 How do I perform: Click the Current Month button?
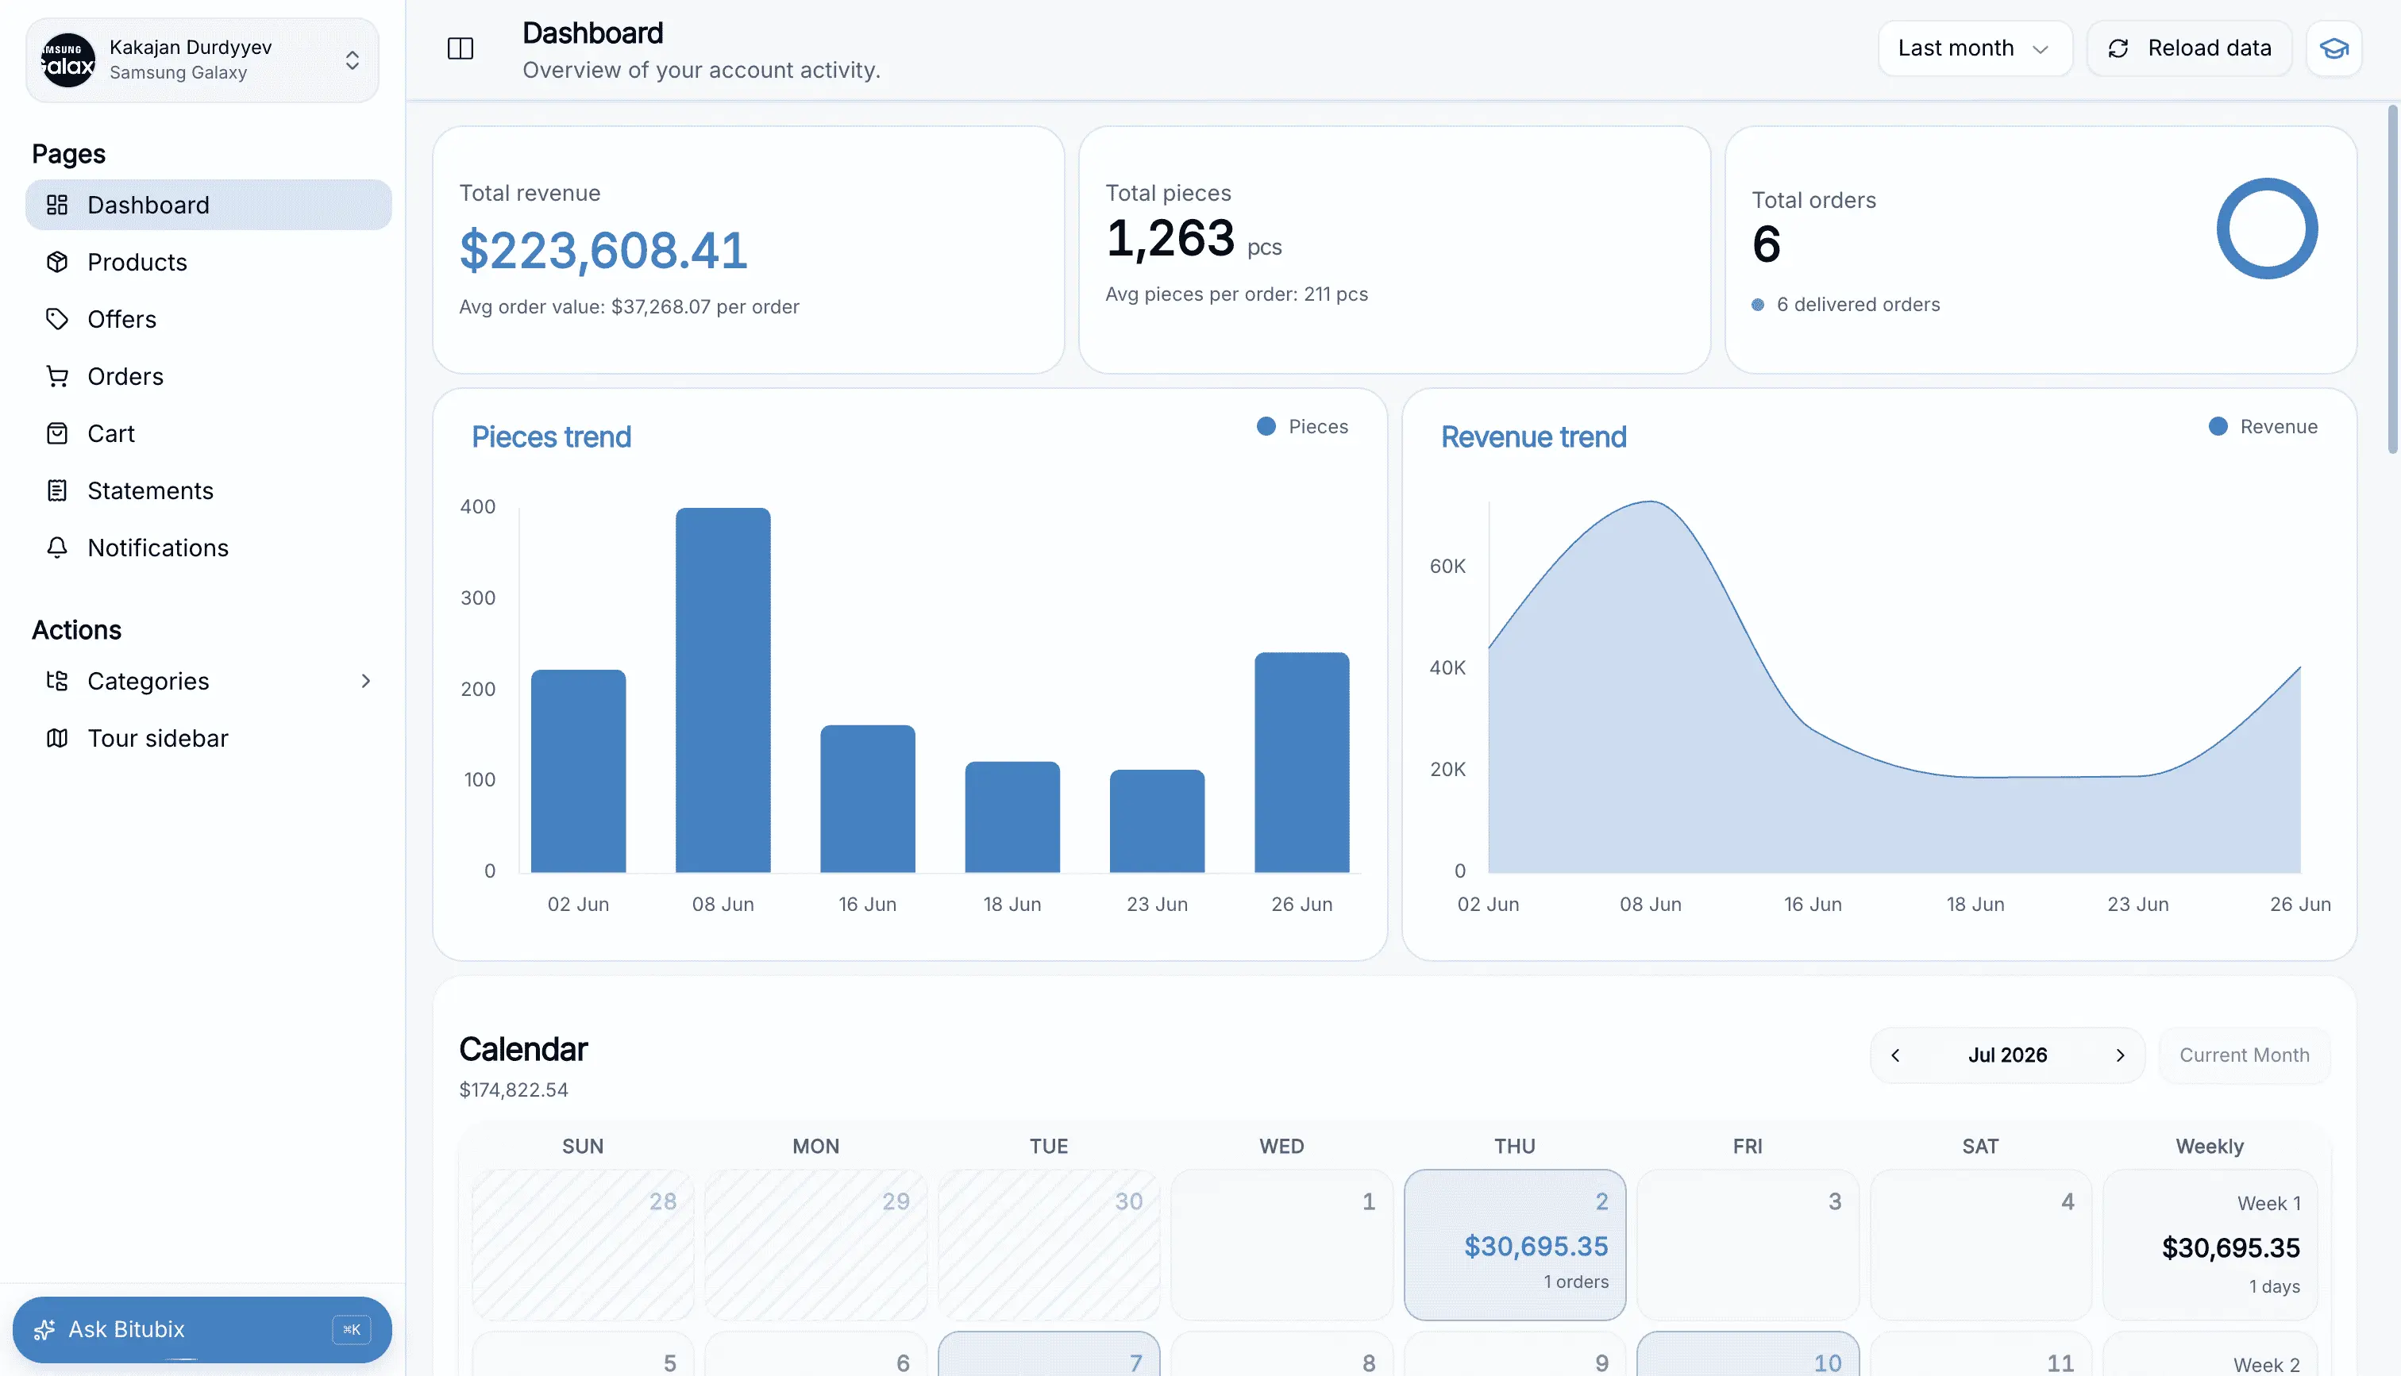tap(2244, 1055)
